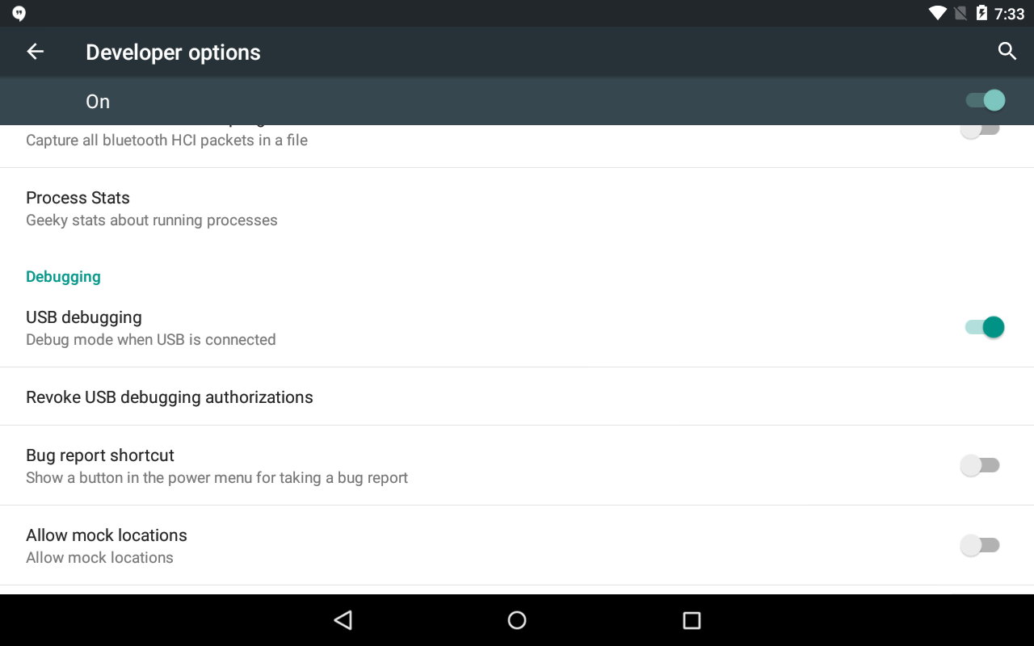Tap the Developer options title
Viewport: 1034px width, 646px height.
tap(173, 52)
